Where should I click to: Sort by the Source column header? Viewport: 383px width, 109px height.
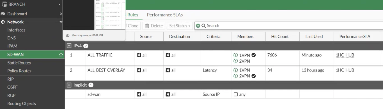146,37
